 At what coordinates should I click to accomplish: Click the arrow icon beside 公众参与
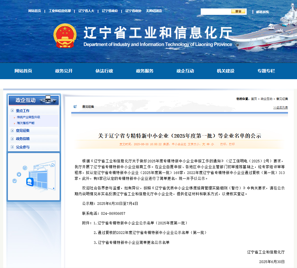coord(12,147)
